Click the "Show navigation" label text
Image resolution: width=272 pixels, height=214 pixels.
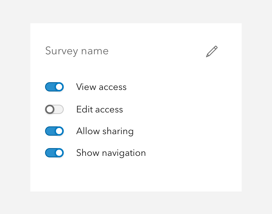pyautogui.click(x=111, y=153)
